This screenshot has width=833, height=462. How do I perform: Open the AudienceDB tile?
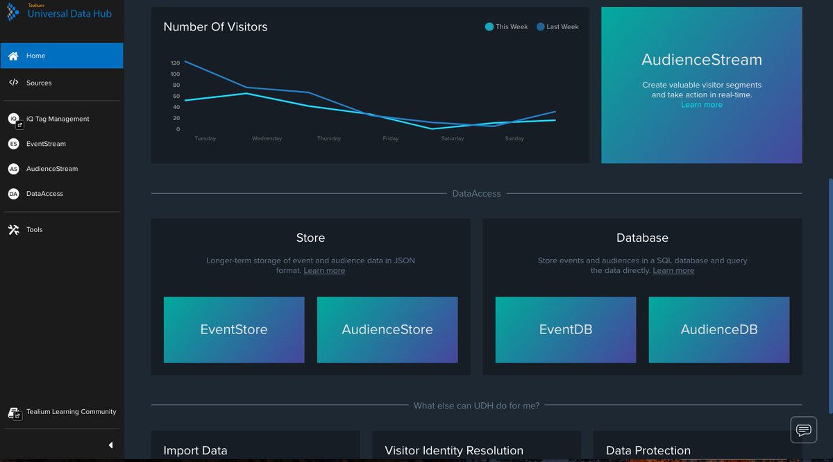pyautogui.click(x=719, y=330)
